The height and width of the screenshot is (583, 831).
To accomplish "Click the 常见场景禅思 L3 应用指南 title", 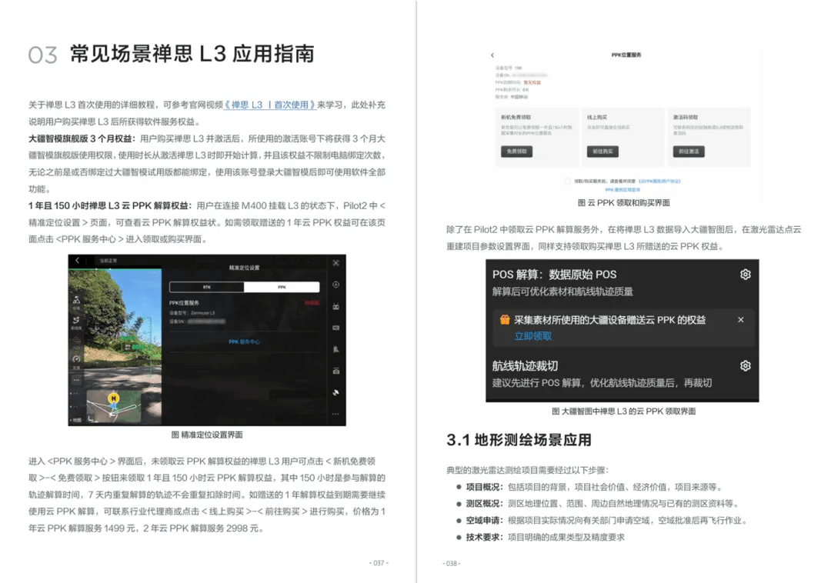I will pyautogui.click(x=192, y=54).
